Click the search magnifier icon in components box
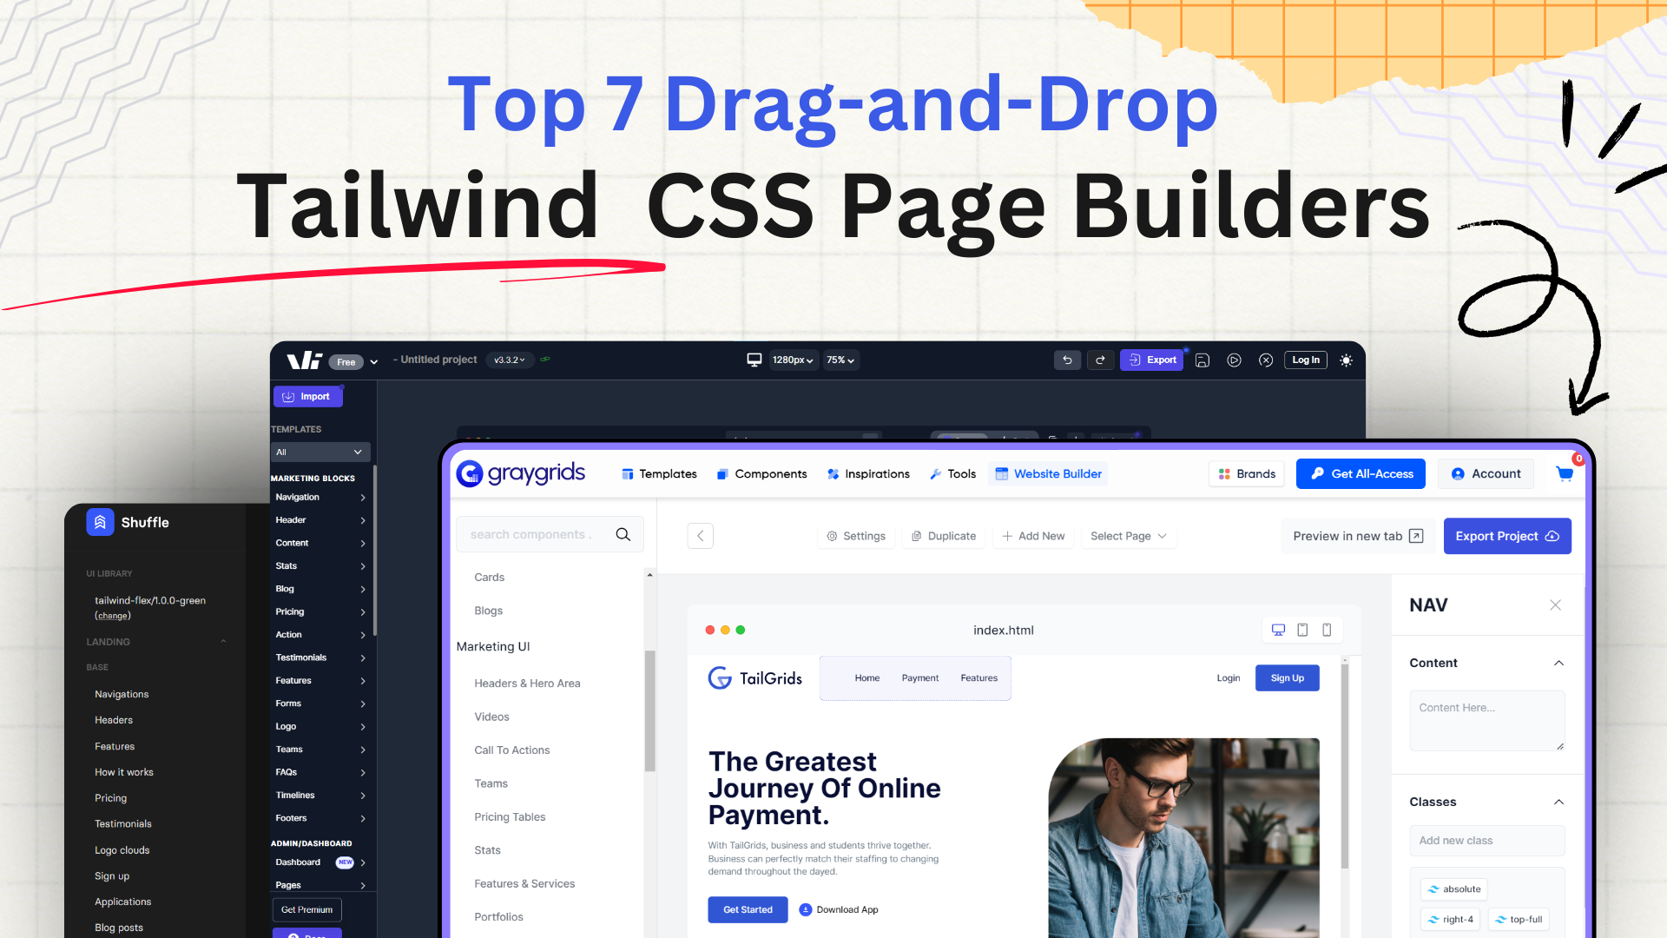The image size is (1667, 938). coord(623,534)
